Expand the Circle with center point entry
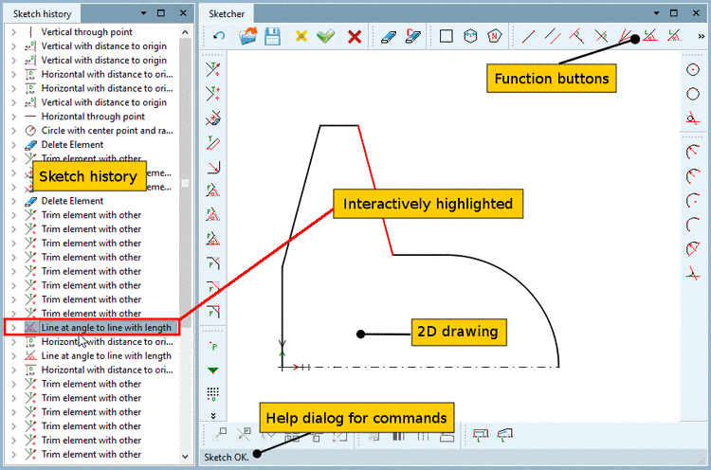711x470 pixels. [x=13, y=131]
